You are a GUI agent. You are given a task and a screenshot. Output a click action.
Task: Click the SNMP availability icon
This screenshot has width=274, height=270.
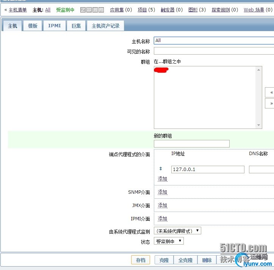[89, 10]
